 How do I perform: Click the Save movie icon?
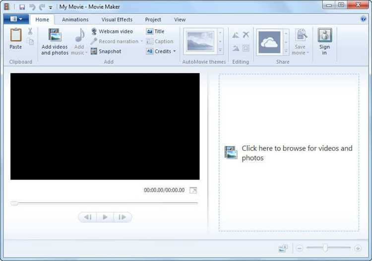coord(301,35)
